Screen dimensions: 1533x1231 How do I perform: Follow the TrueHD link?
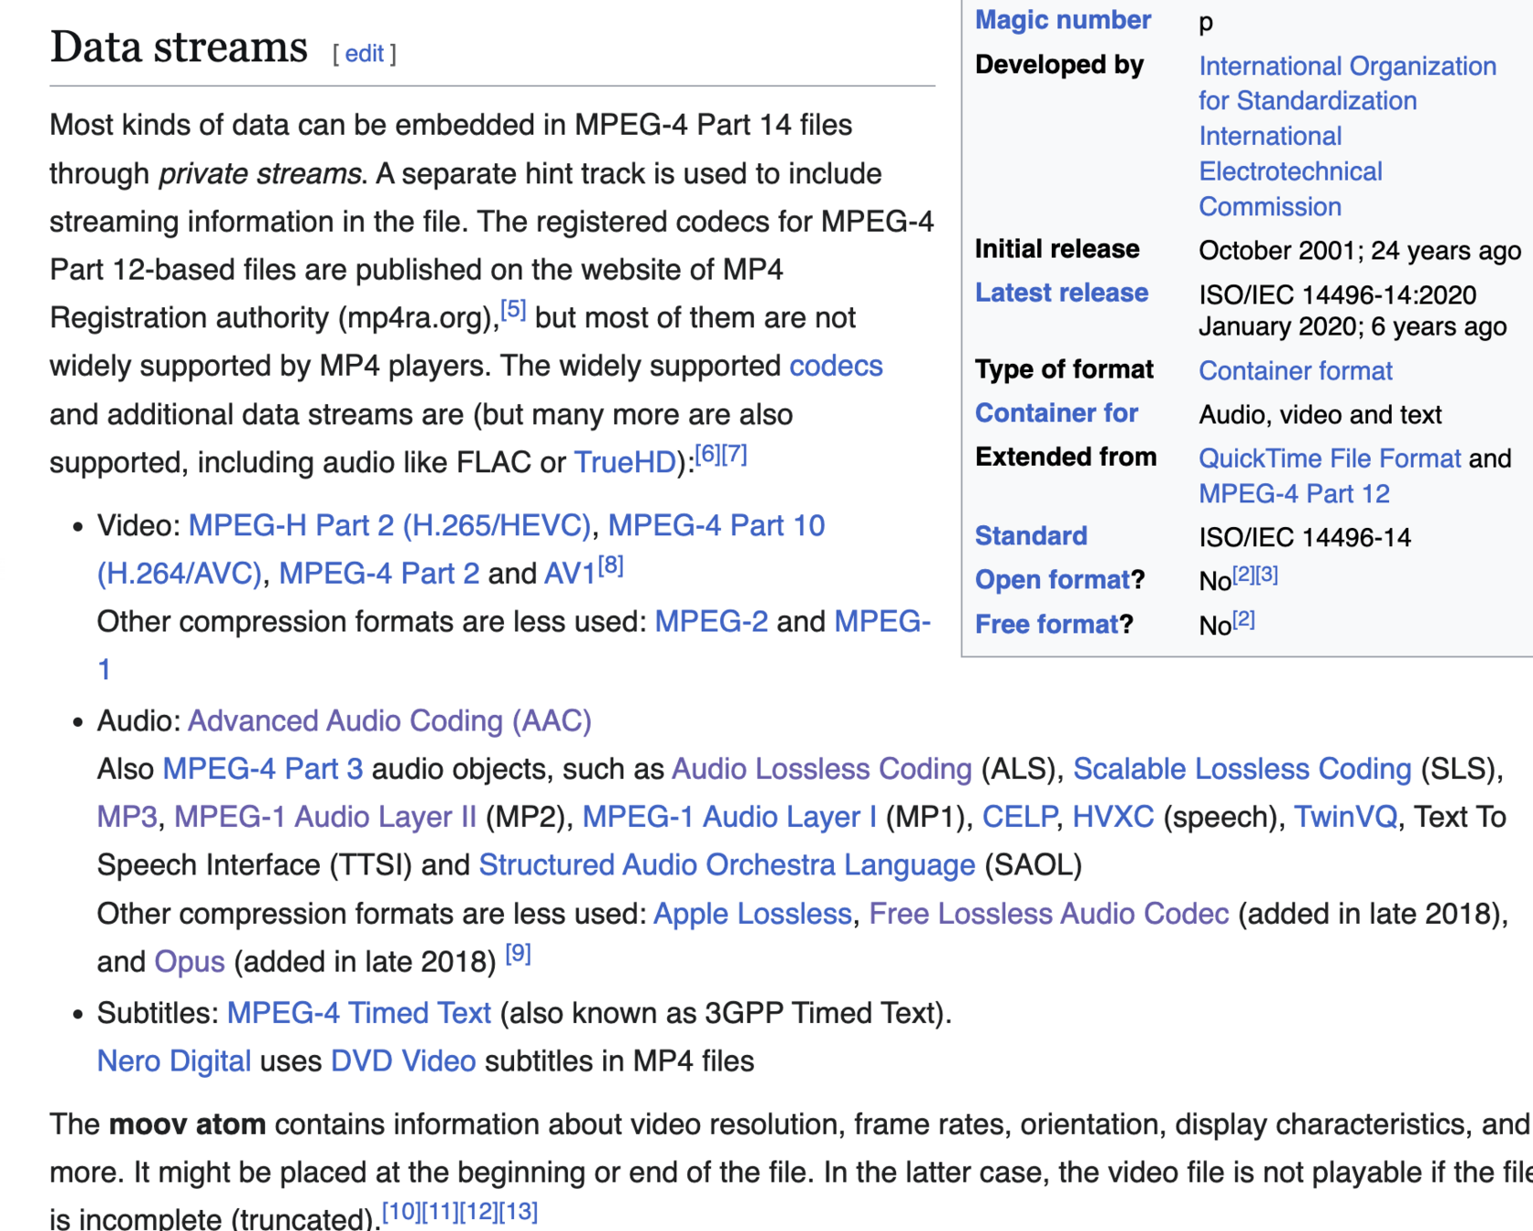(x=624, y=462)
